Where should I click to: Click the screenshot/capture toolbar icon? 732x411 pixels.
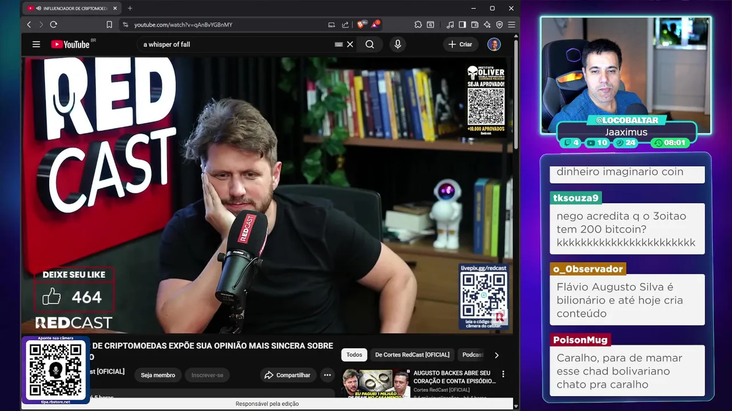click(x=430, y=25)
